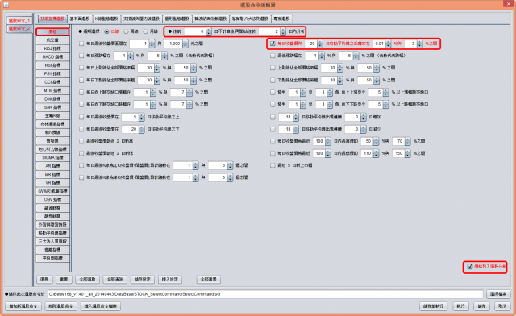Click the stepper arrows of the 1,000 field

coord(185,44)
